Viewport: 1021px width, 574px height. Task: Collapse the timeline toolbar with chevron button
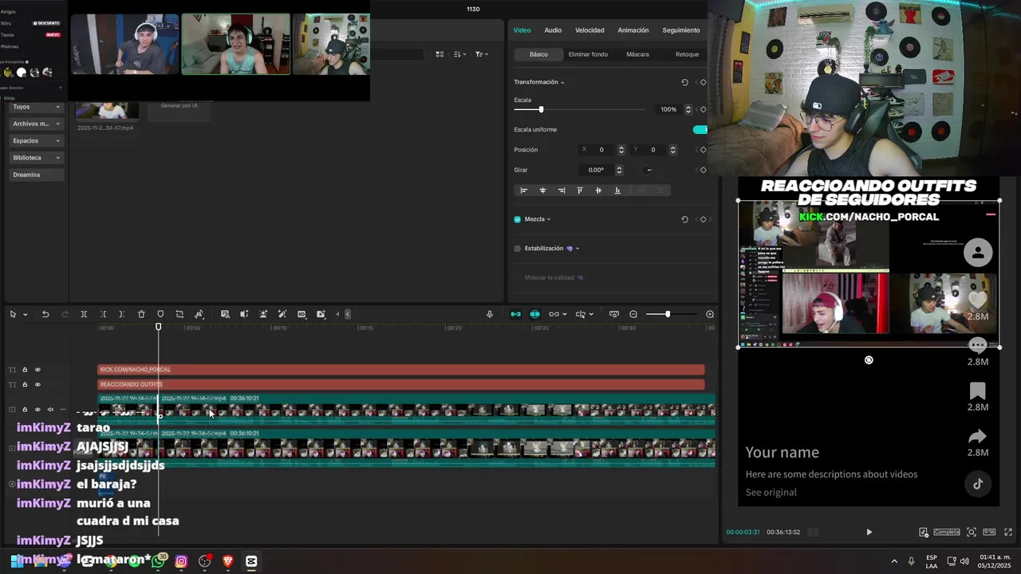(x=347, y=314)
